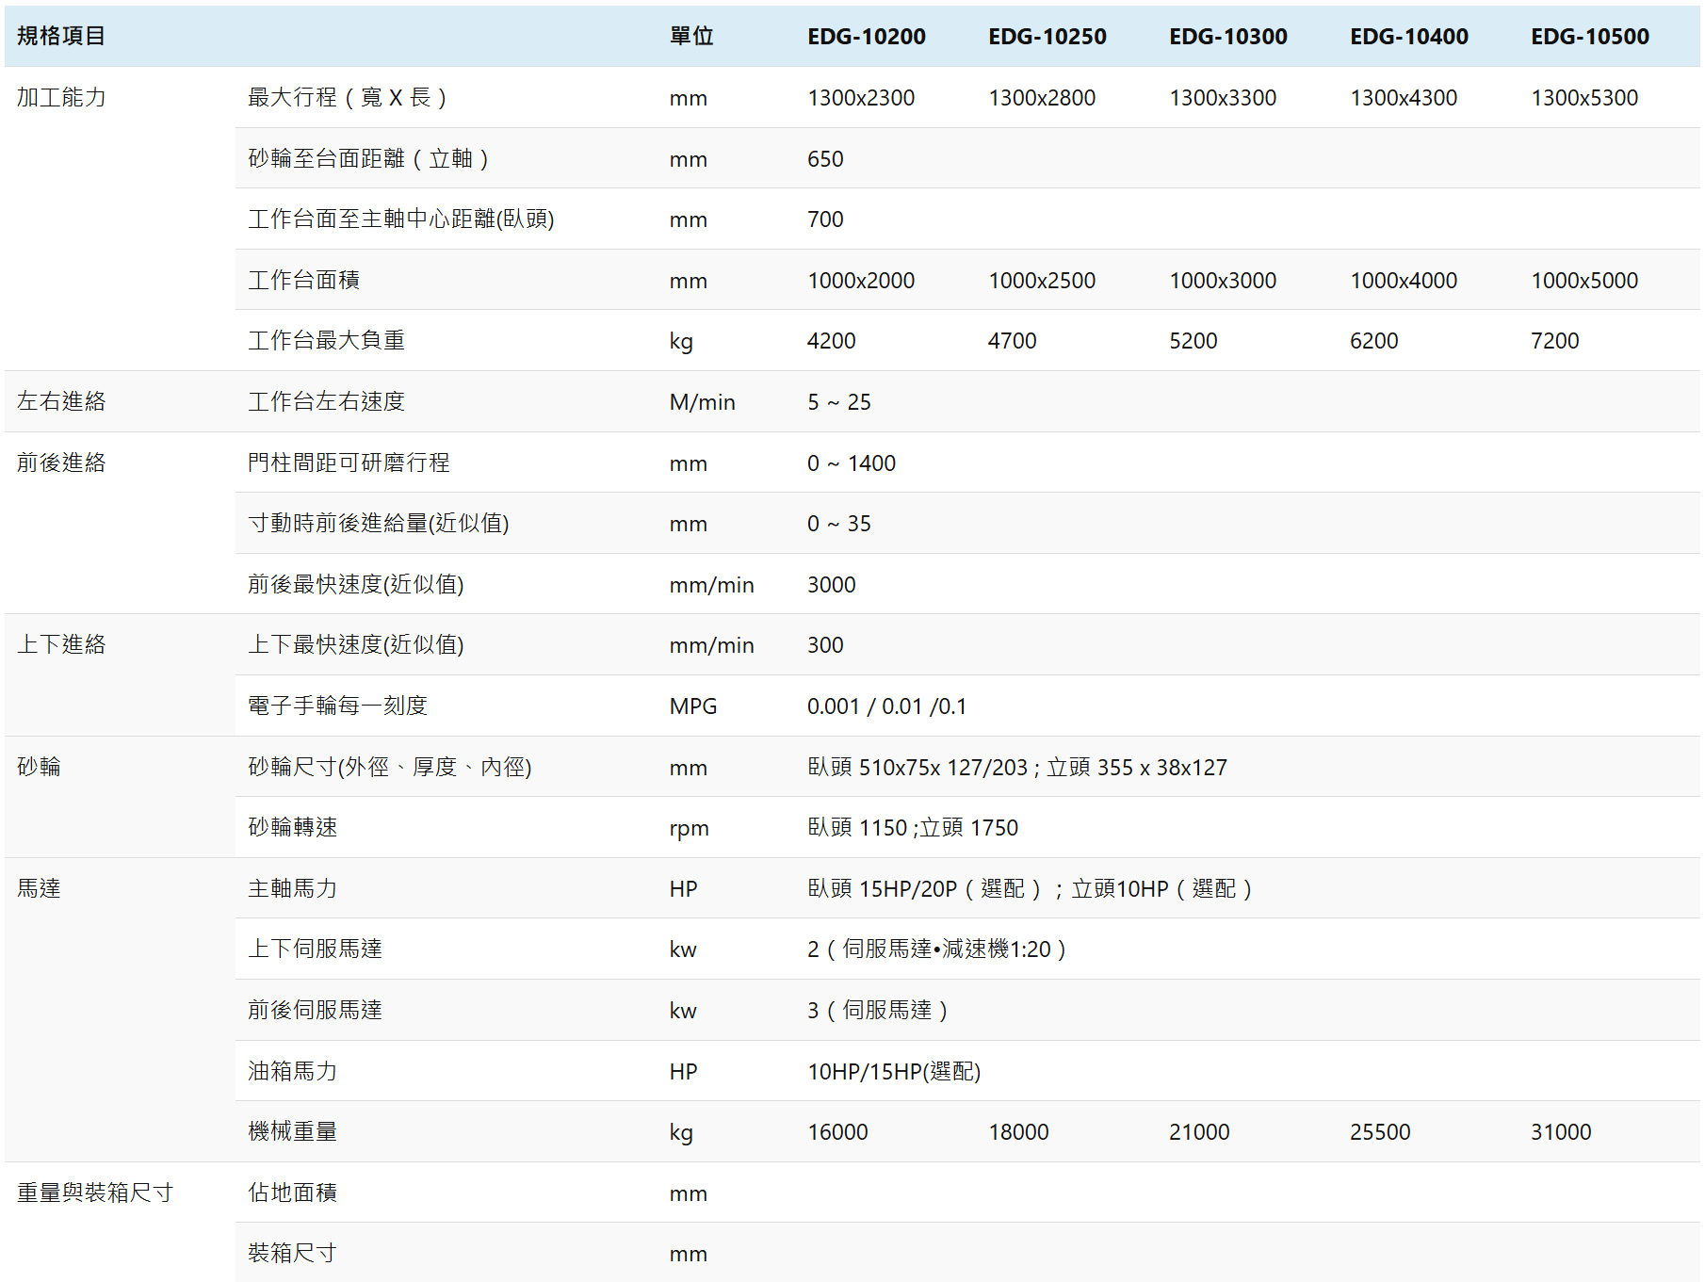Select the load value 4200
The width and height of the screenshot is (1705, 1282).
coord(832,341)
